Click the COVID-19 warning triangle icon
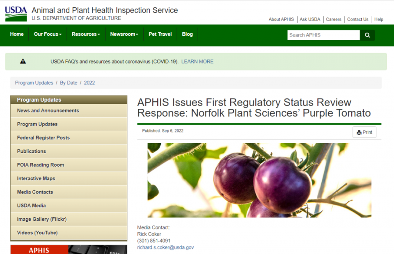 tap(23, 62)
